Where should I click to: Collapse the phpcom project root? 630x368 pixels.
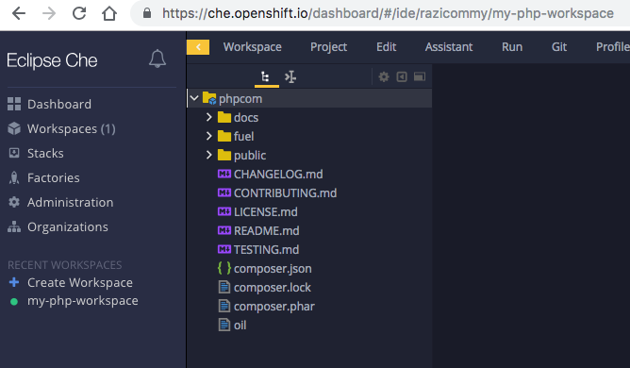(194, 98)
